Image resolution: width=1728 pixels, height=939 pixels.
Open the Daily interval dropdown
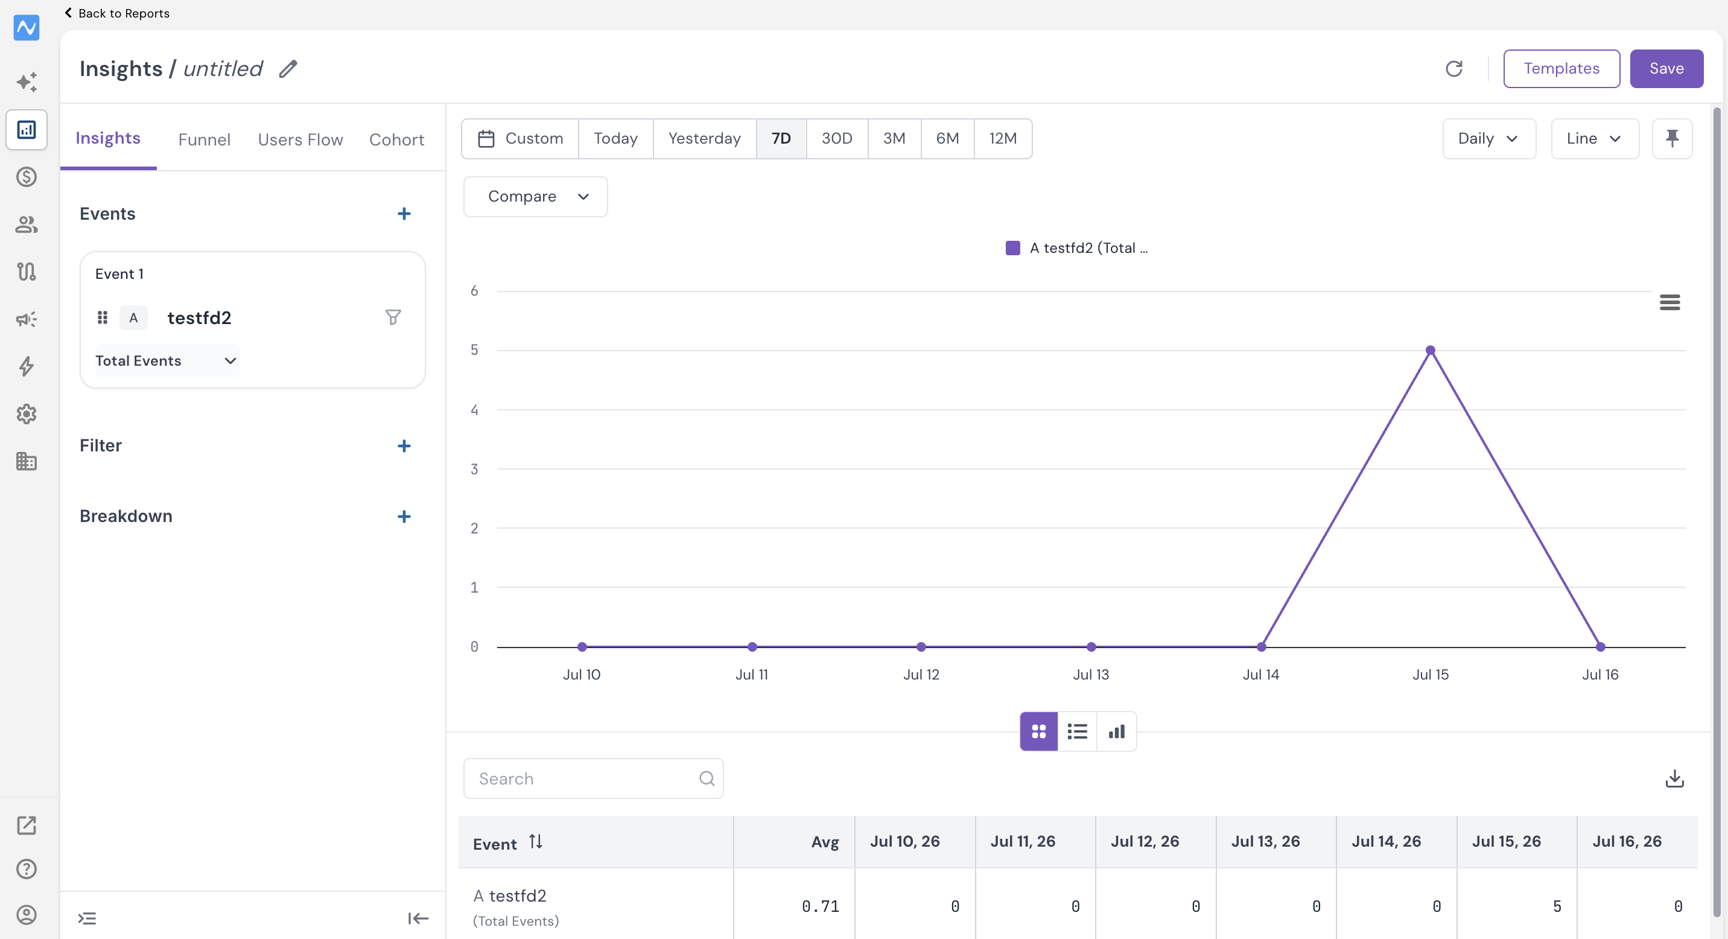[x=1489, y=138]
